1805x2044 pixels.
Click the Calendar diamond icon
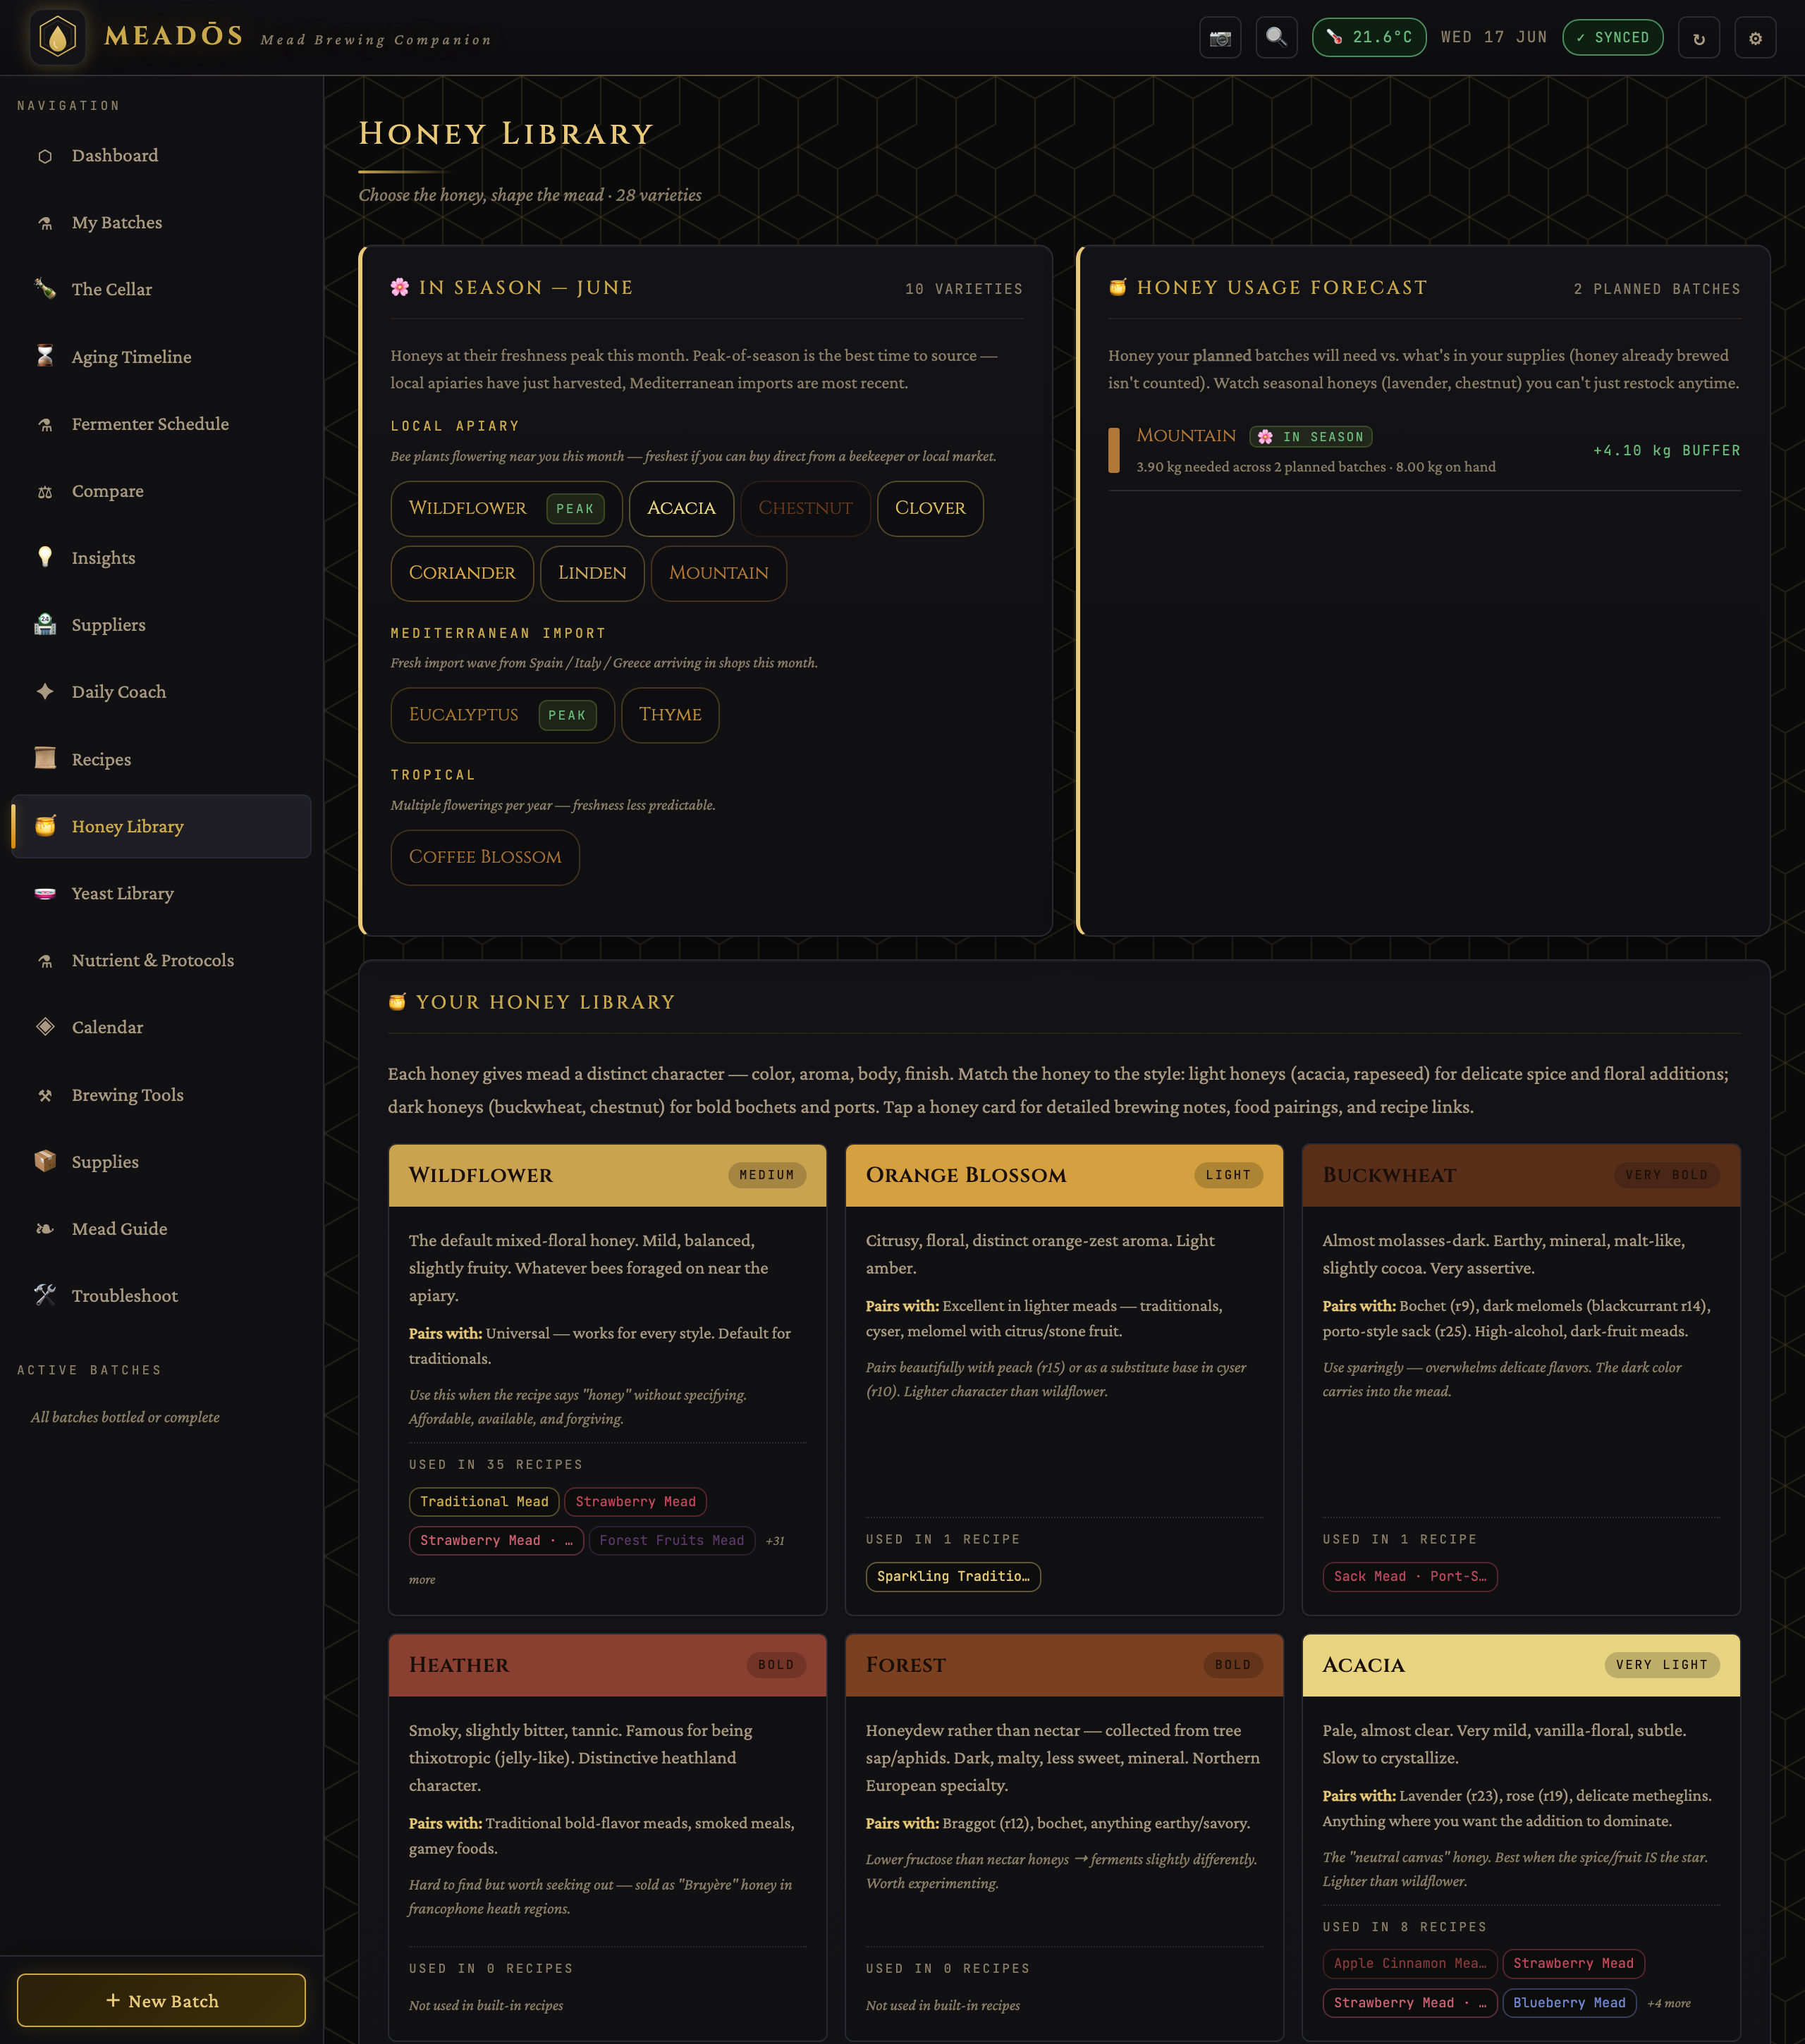coord(45,1027)
